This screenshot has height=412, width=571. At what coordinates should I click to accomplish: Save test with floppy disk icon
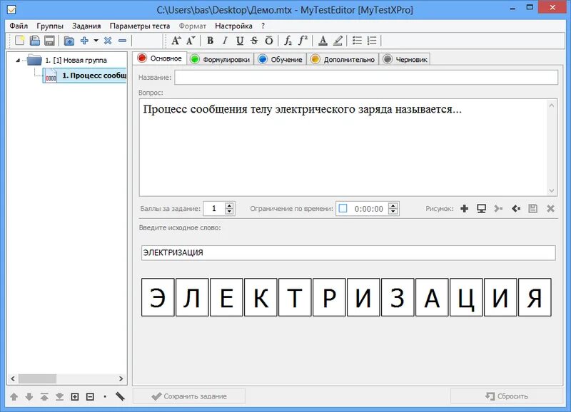(49, 41)
